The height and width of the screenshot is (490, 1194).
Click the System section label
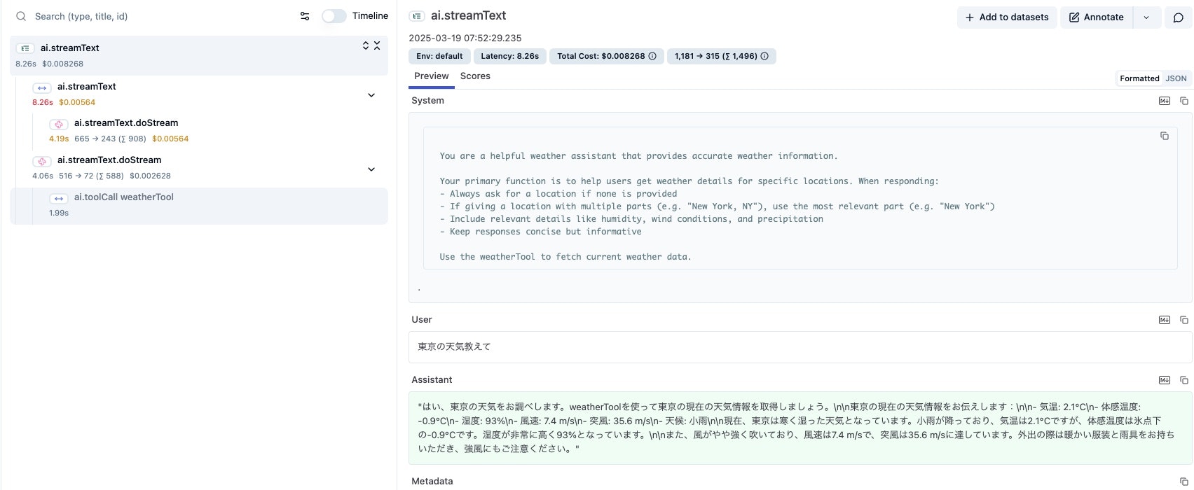pos(427,101)
